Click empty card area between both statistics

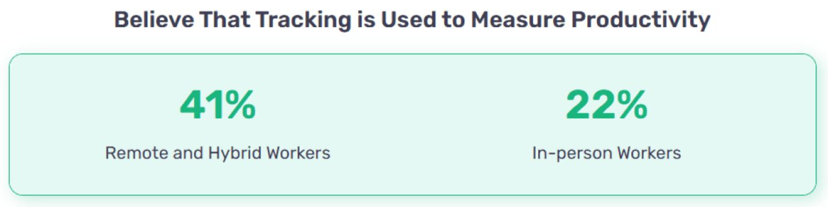[412, 124]
